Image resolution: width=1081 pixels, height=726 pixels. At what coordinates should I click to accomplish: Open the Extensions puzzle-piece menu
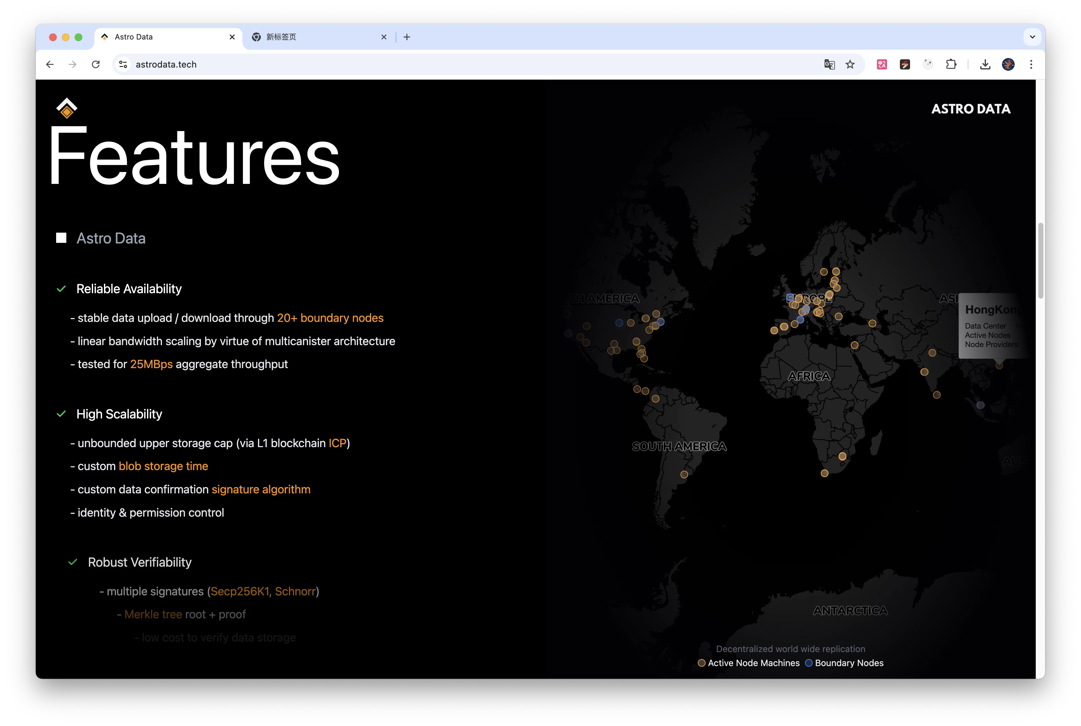(951, 64)
